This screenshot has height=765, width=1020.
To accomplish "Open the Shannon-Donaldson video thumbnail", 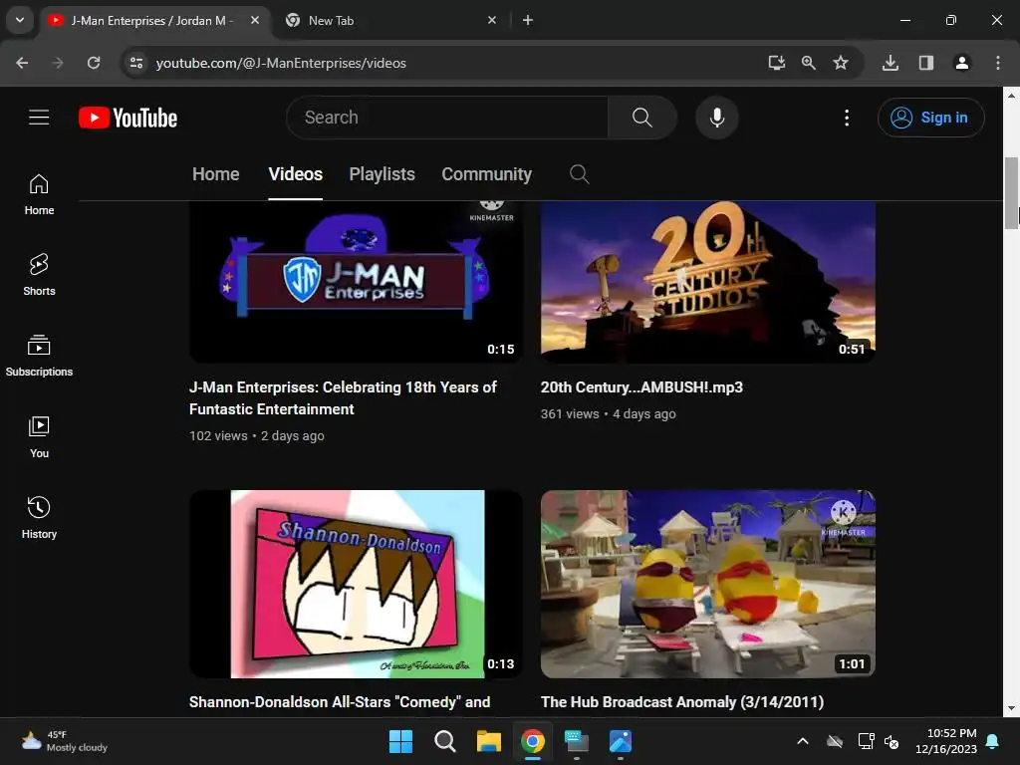I will coord(356,584).
